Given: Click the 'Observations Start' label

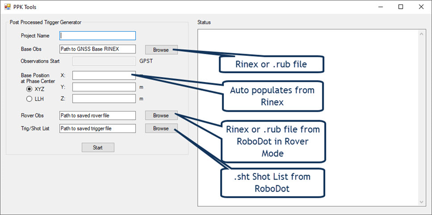Looking at the screenshot, I should pyautogui.click(x=40, y=61).
